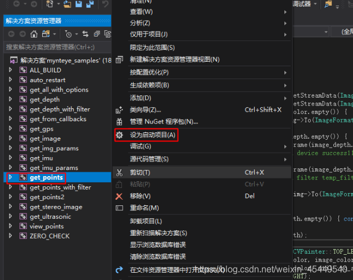Click Solution Explorer forward arrow icon
353x280 pixels.
22,34
